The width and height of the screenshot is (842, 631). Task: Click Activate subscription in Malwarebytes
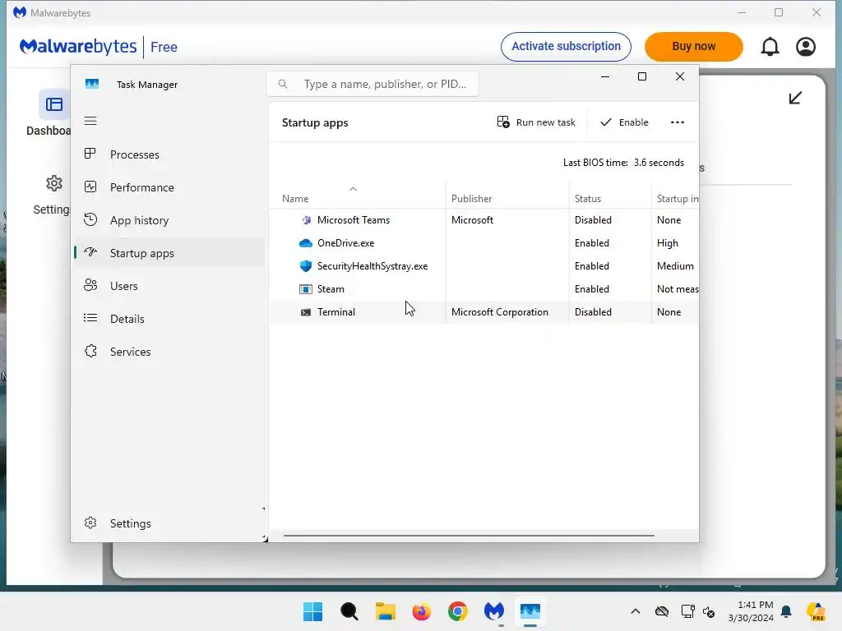(566, 47)
